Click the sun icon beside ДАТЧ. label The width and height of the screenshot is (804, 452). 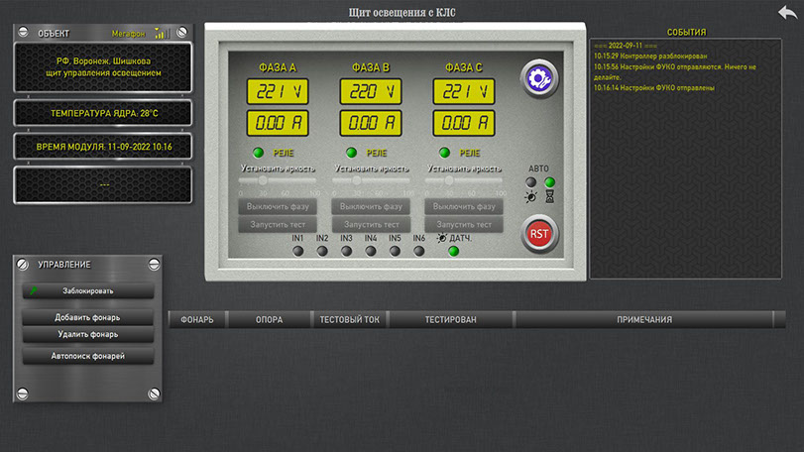[x=441, y=238]
